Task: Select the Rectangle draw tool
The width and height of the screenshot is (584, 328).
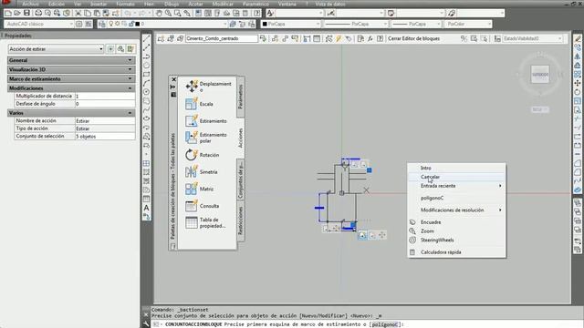Action: [147, 74]
